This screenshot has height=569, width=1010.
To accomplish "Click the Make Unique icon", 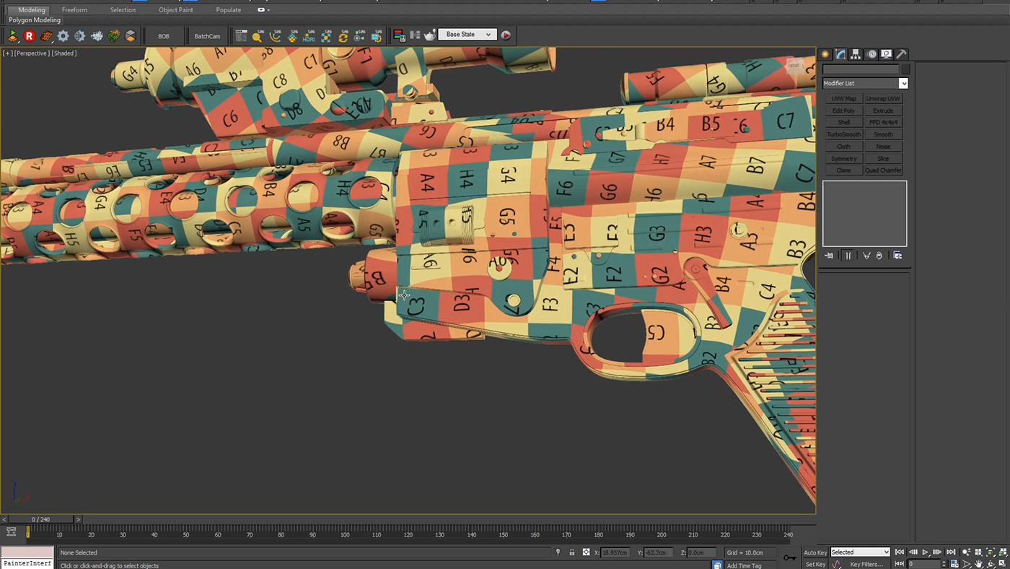I will click(866, 256).
